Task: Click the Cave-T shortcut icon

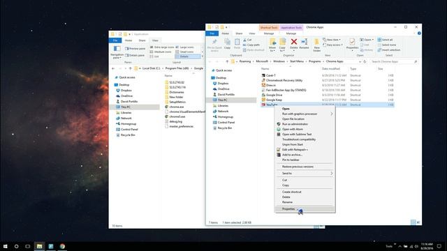Action: pyautogui.click(x=263, y=75)
